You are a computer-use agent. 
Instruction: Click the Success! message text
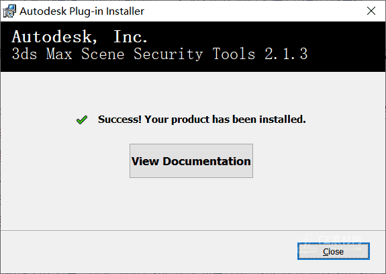tap(202, 120)
